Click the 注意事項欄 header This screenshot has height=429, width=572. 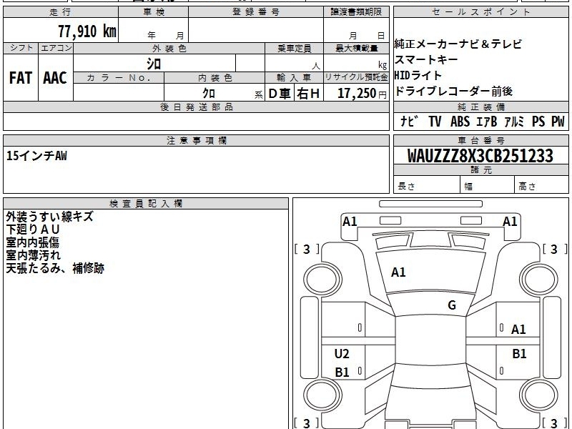click(x=196, y=141)
